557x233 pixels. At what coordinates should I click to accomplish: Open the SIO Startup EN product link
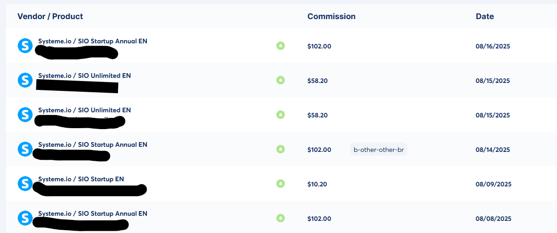pyautogui.click(x=81, y=179)
